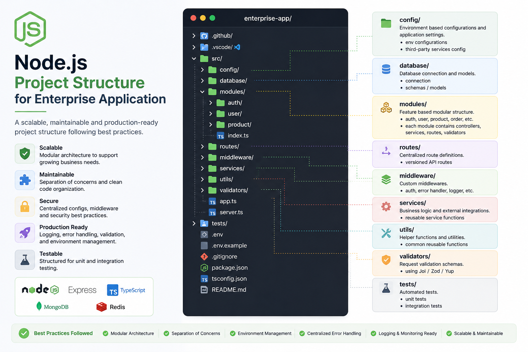Click the flask folder icon beside tests/

tap(204, 223)
